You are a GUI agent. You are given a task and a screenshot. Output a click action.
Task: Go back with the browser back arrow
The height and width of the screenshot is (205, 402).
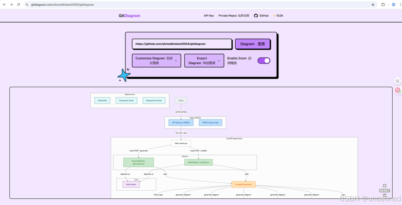(x=4, y=4)
